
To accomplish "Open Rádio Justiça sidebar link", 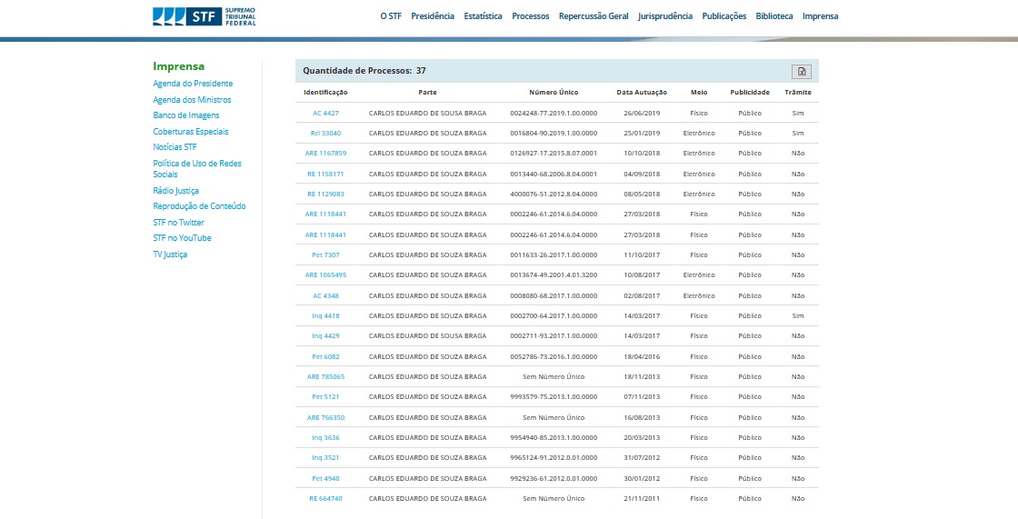I will tap(175, 191).
